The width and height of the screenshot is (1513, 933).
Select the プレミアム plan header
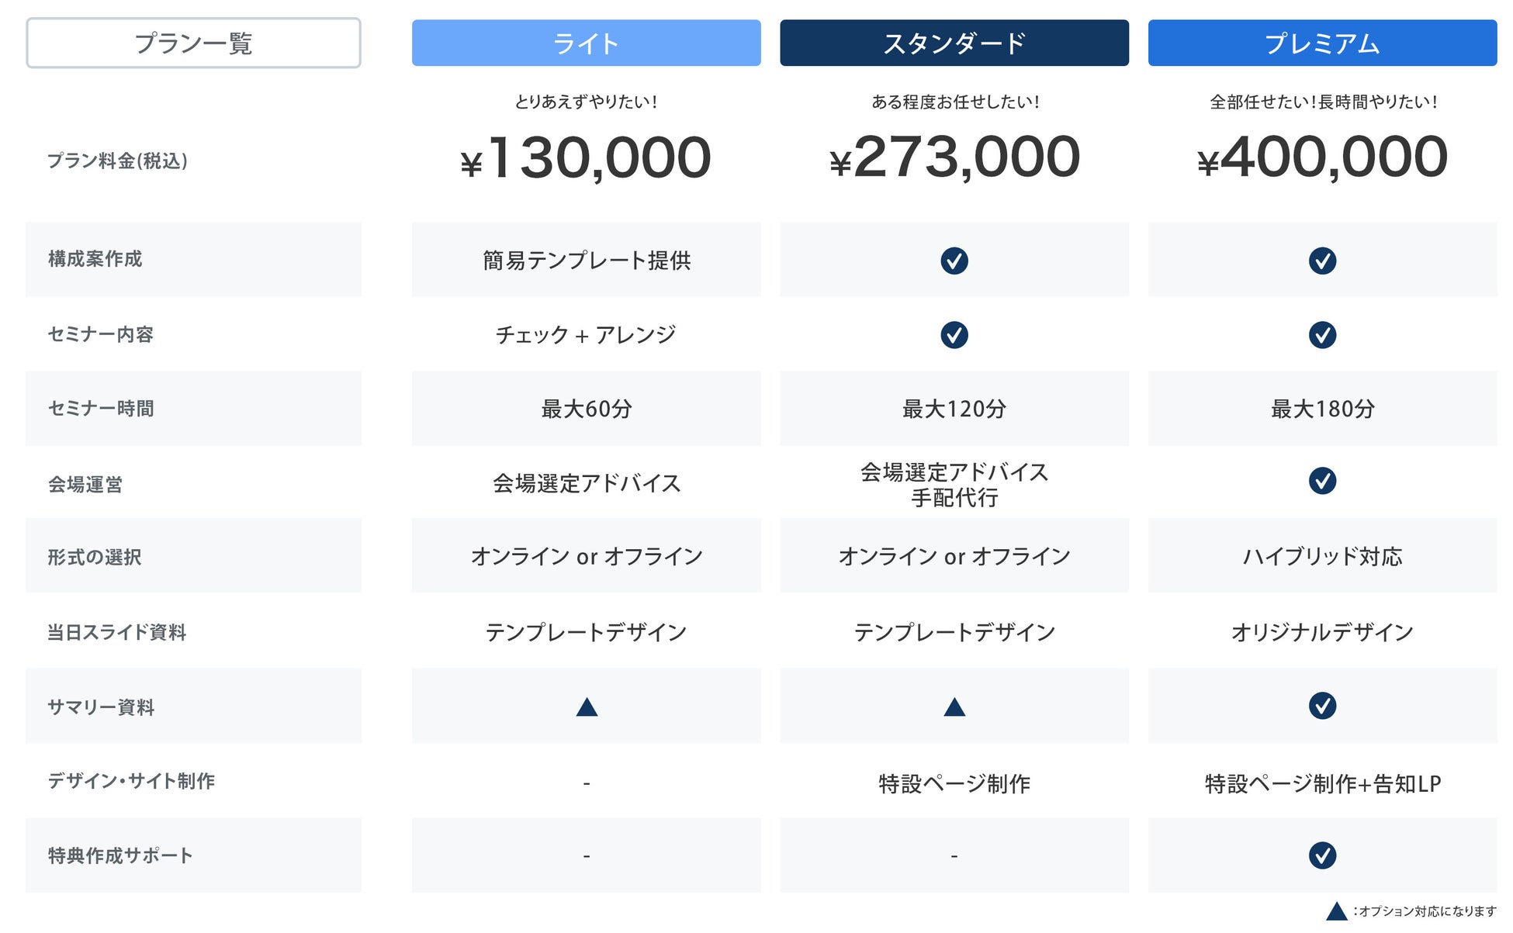pyautogui.click(x=1322, y=43)
